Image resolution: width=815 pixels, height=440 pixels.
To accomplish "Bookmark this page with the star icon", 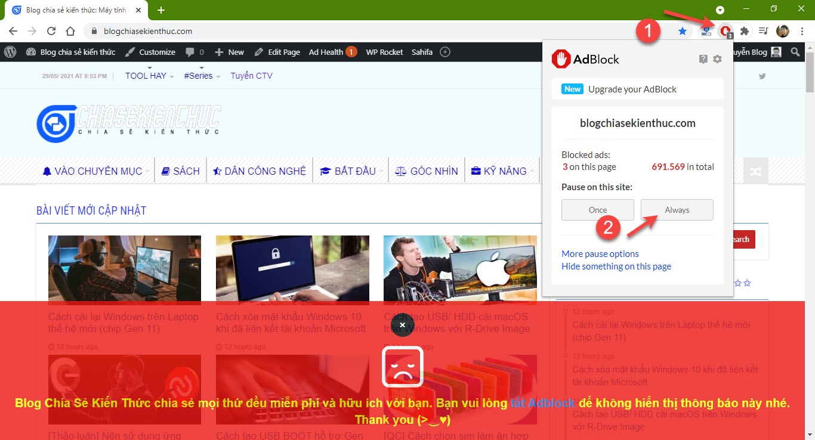I will point(683,31).
